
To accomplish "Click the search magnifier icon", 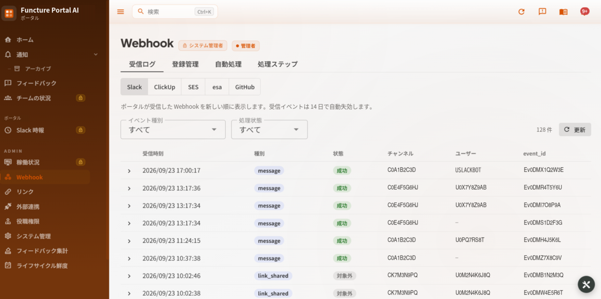I will point(140,11).
